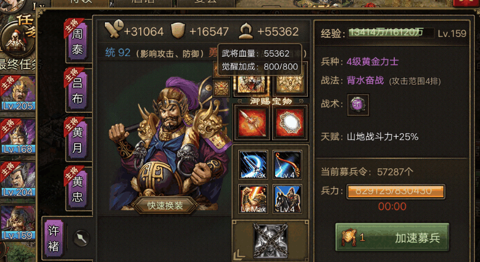The height and width of the screenshot is (262, 480).
Task: Select the 许褚 general tab
Action: click(x=54, y=239)
